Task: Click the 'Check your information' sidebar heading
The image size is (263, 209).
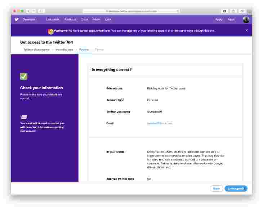Action: [x=41, y=88]
